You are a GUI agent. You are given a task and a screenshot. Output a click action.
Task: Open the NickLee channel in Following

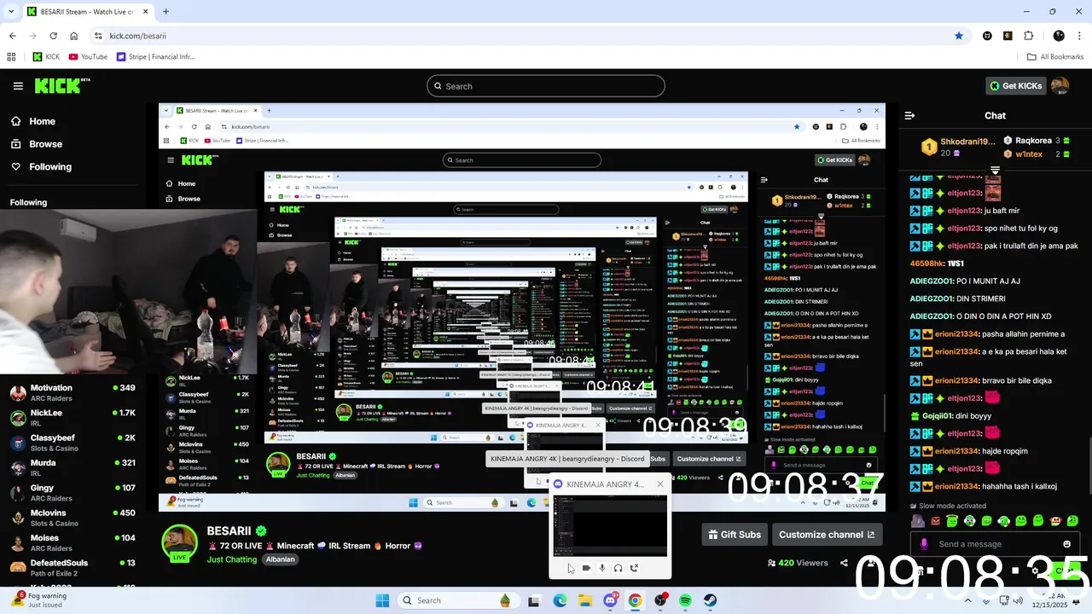[73, 418]
